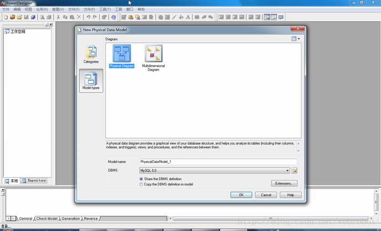Image resolution: width=381 pixels, height=231 pixels.
Task: Click the brown box icon in toolbar
Action: pyautogui.click(x=12, y=17)
